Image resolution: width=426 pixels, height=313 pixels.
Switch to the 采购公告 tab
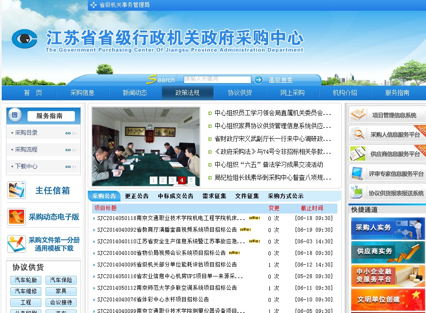point(104,196)
